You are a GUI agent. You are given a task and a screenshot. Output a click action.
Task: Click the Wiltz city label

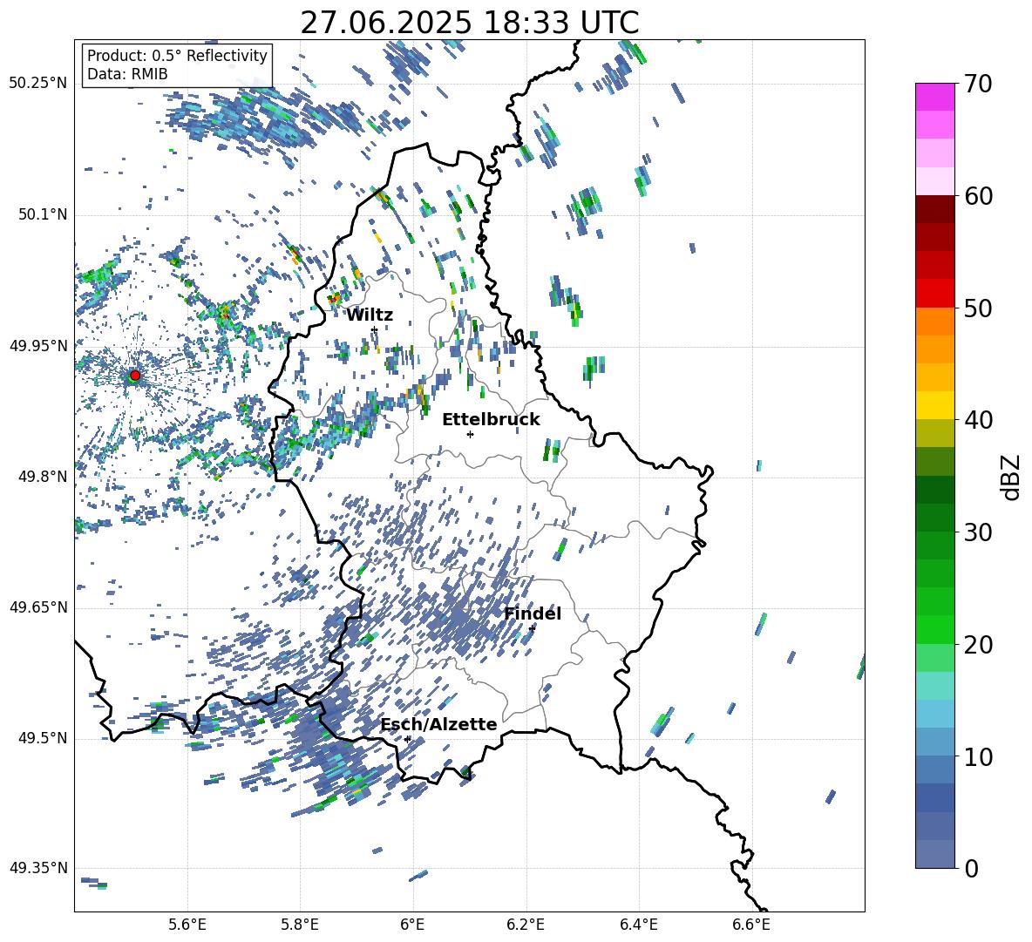[x=370, y=315]
